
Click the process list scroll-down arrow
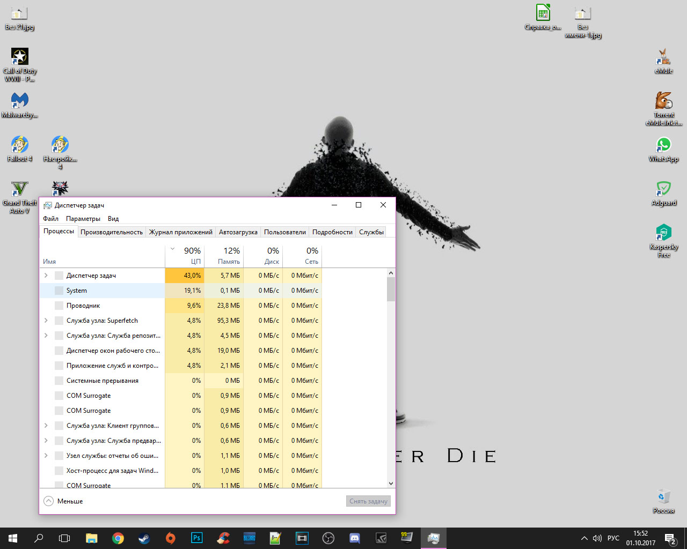pyautogui.click(x=391, y=484)
